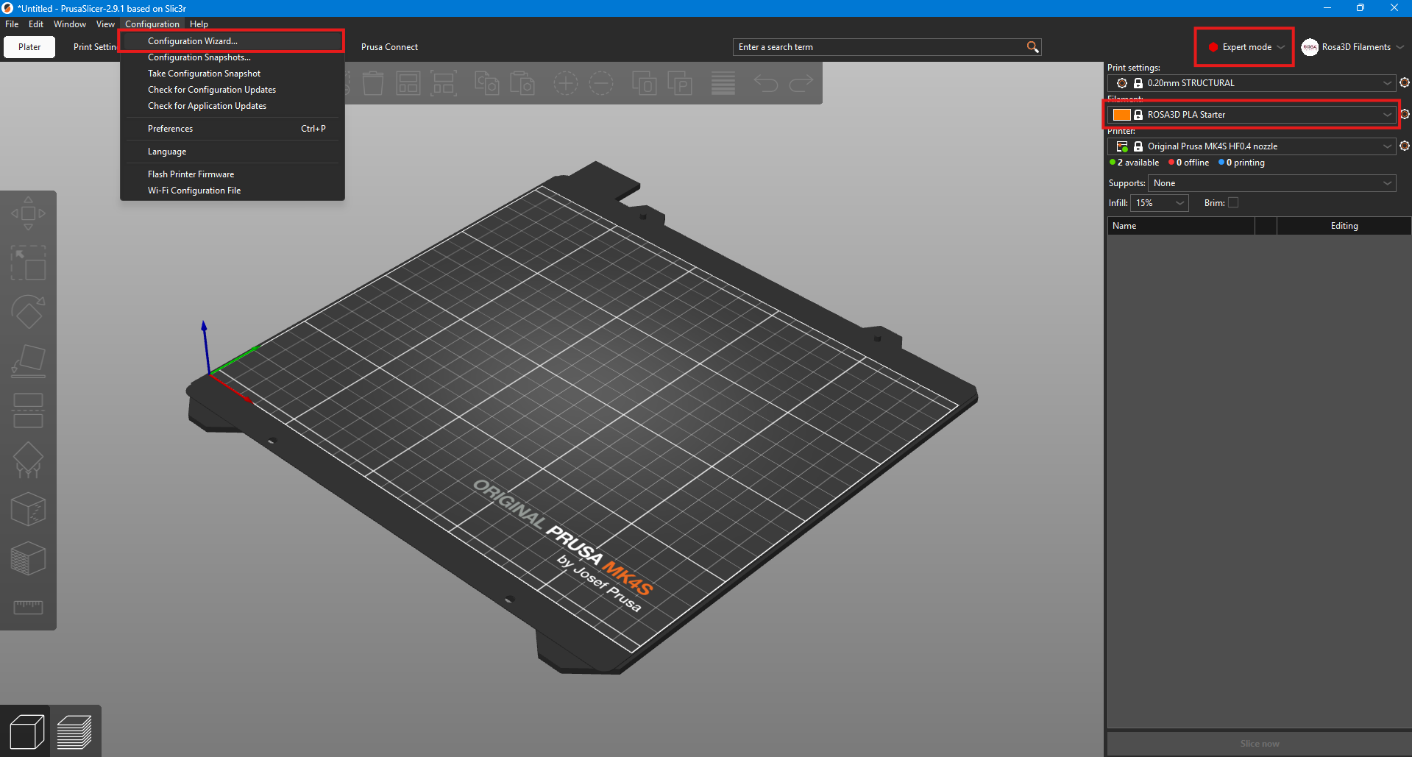
Task: Switch to the Plater tab
Action: tap(29, 47)
